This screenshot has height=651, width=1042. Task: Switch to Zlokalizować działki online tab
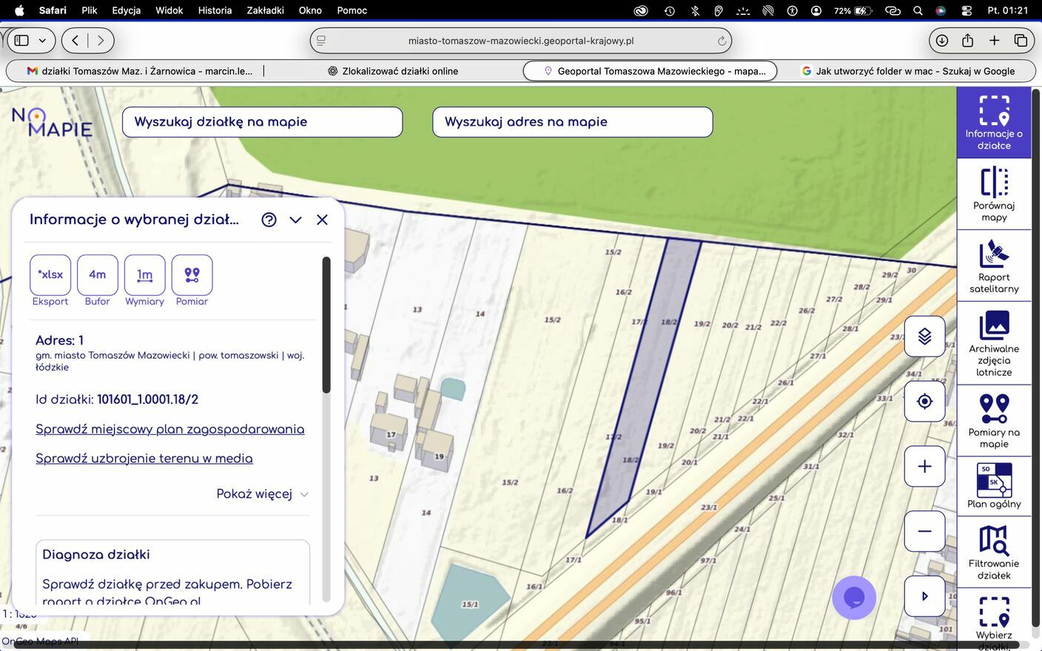coord(392,71)
